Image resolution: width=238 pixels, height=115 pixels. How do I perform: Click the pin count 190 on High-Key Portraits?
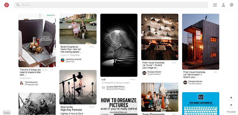[92, 107]
